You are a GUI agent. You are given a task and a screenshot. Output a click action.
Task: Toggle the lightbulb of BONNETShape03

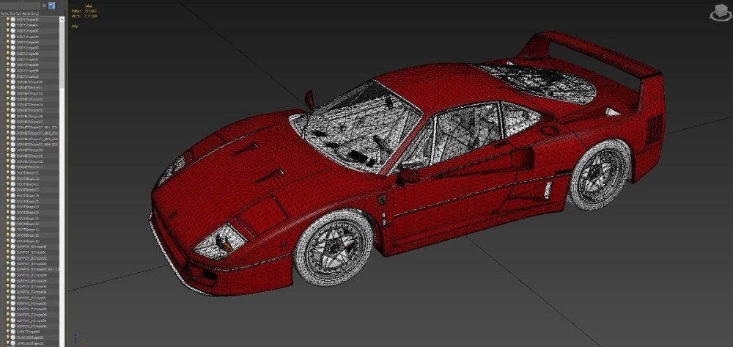[8, 99]
